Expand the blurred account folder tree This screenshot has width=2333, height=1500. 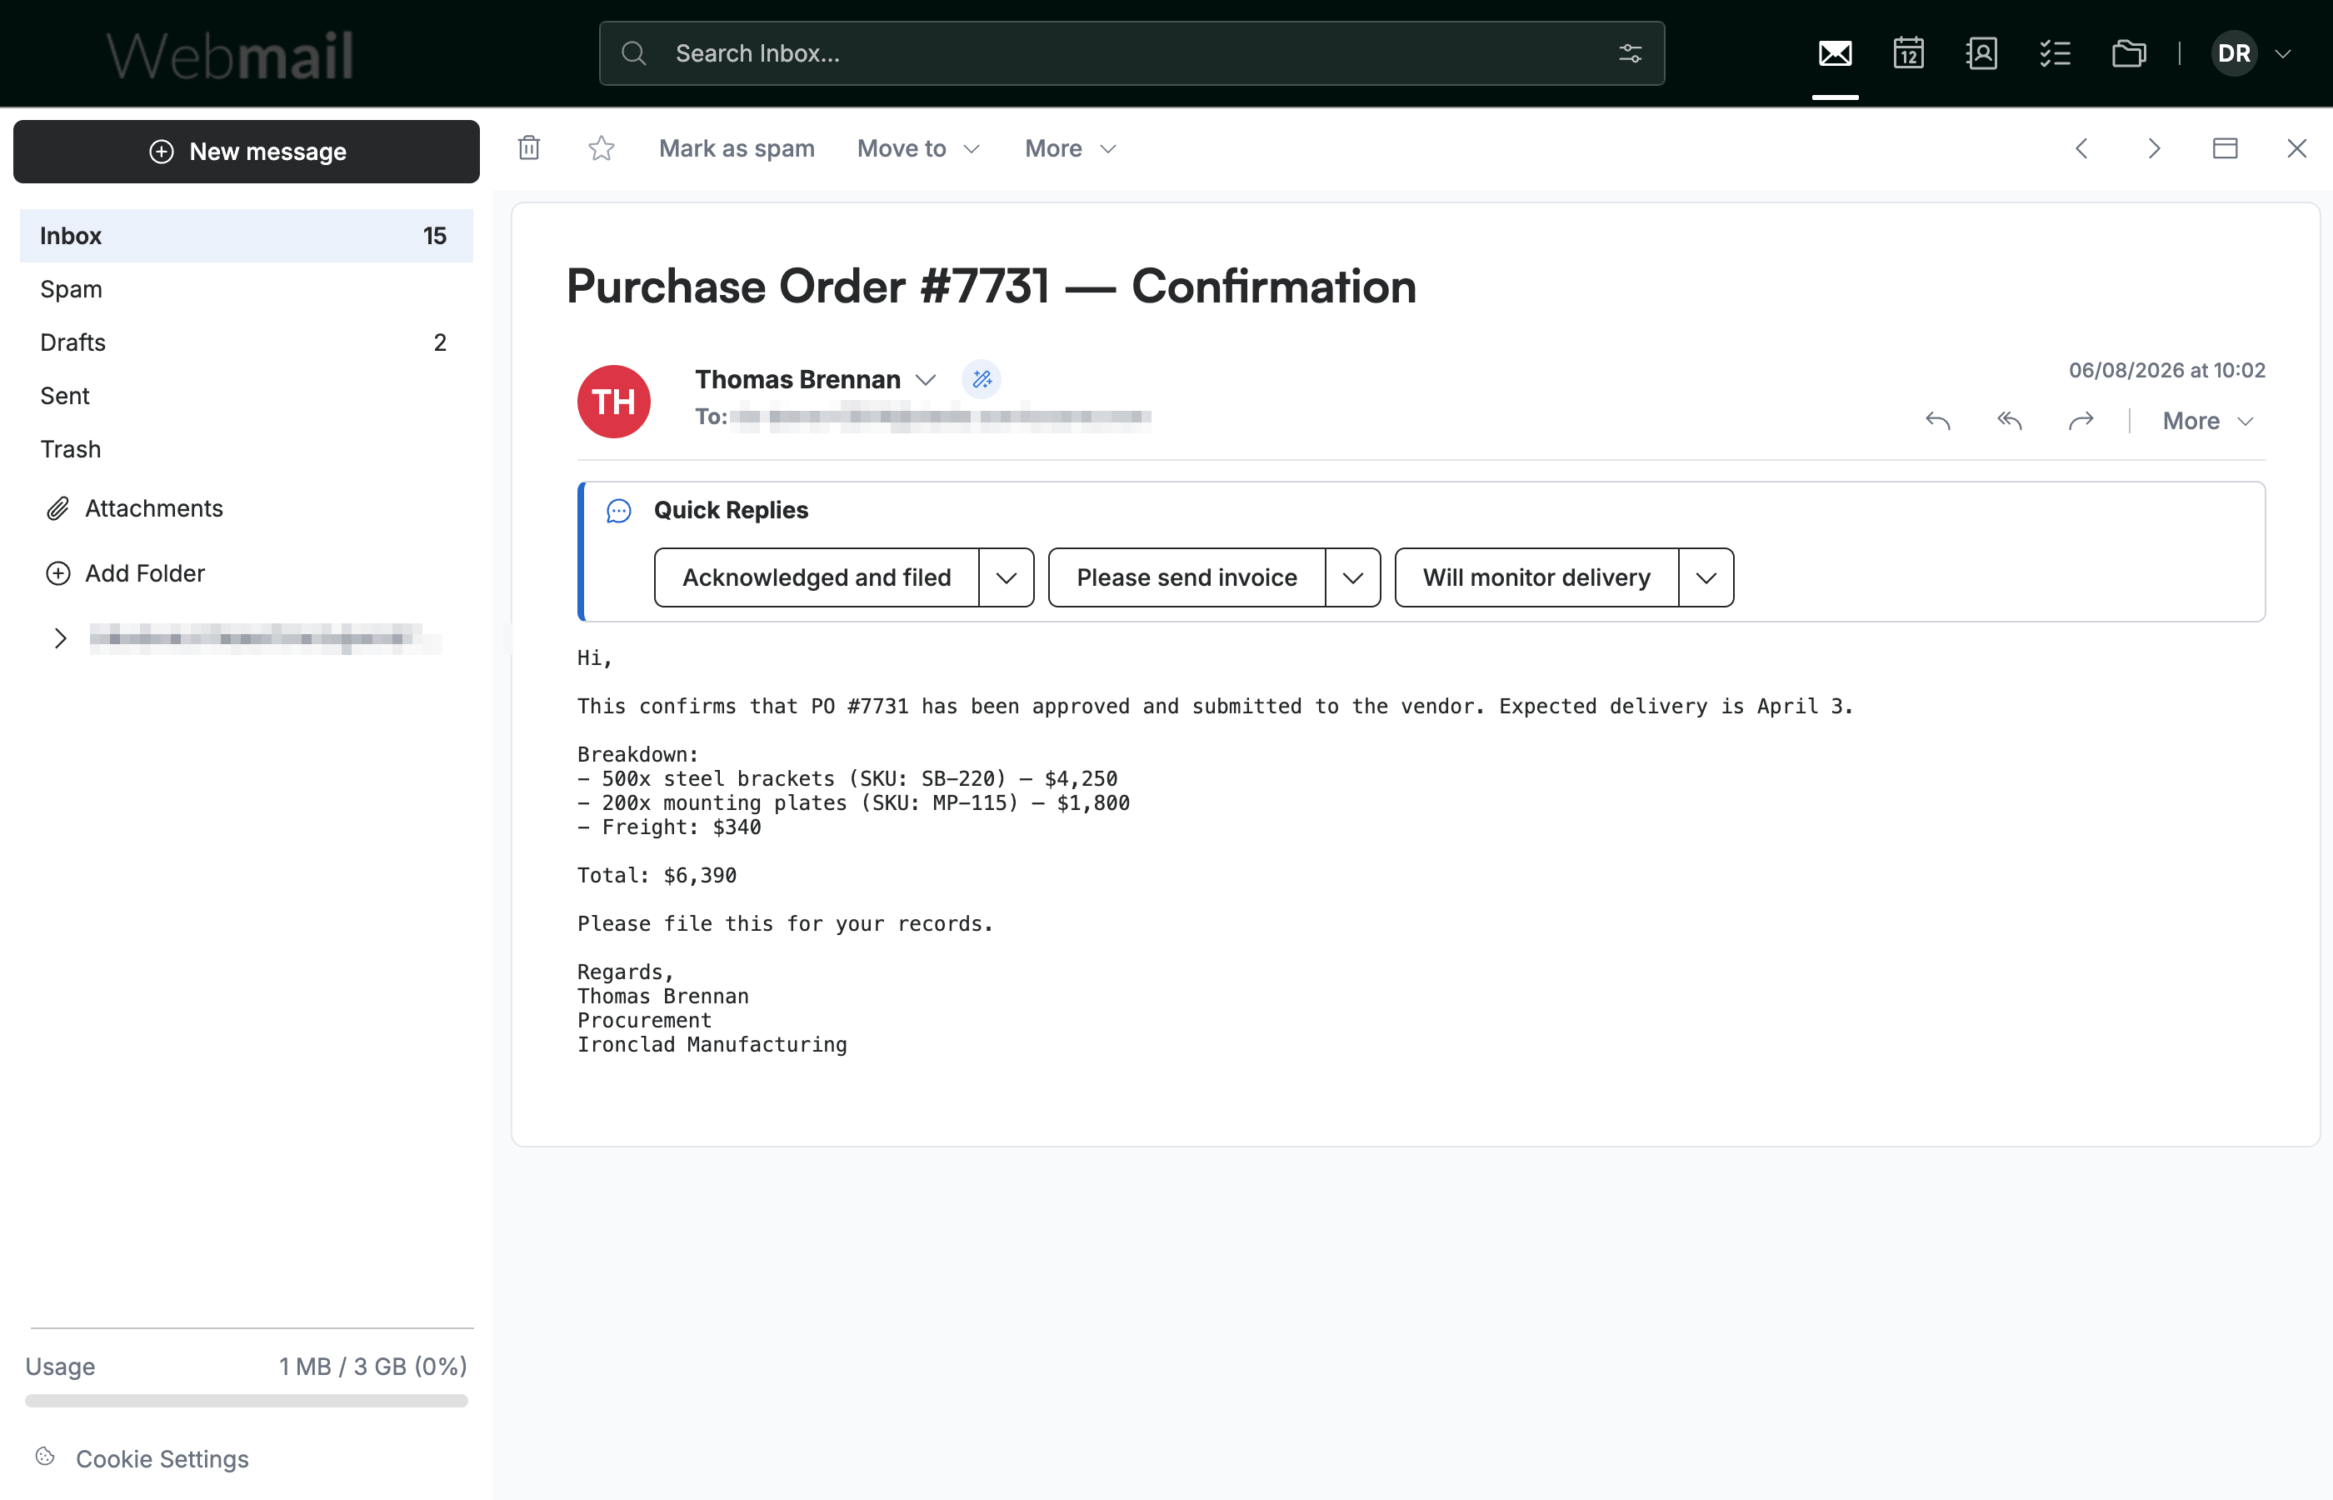[x=60, y=638]
